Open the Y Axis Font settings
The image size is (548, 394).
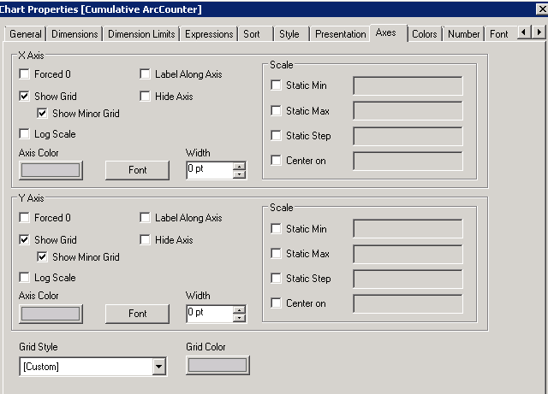(x=138, y=314)
